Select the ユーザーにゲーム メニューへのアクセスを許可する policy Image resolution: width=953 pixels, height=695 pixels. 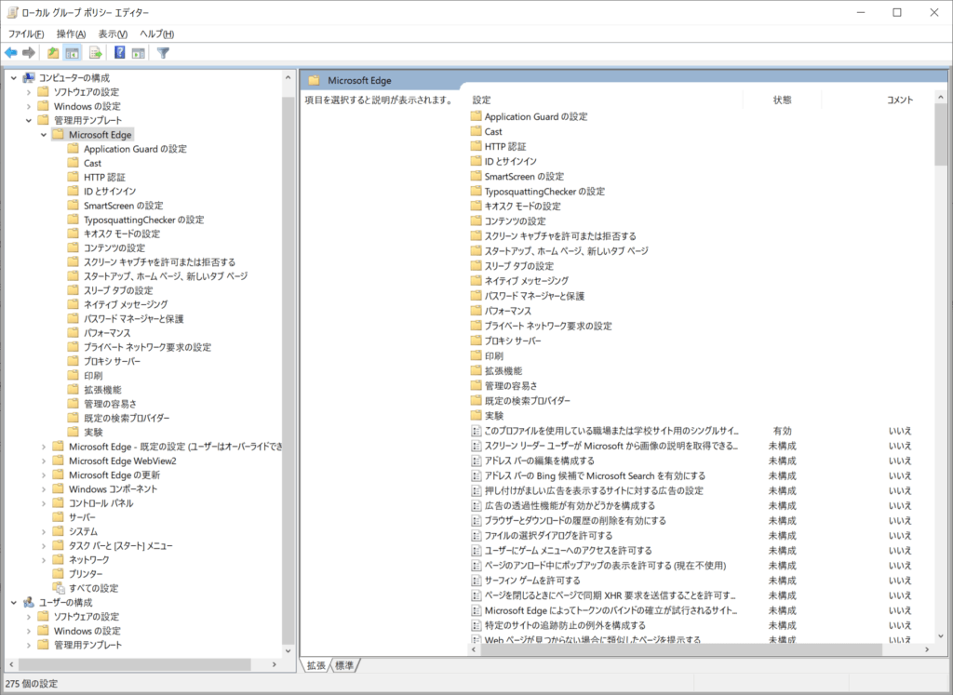pos(569,551)
